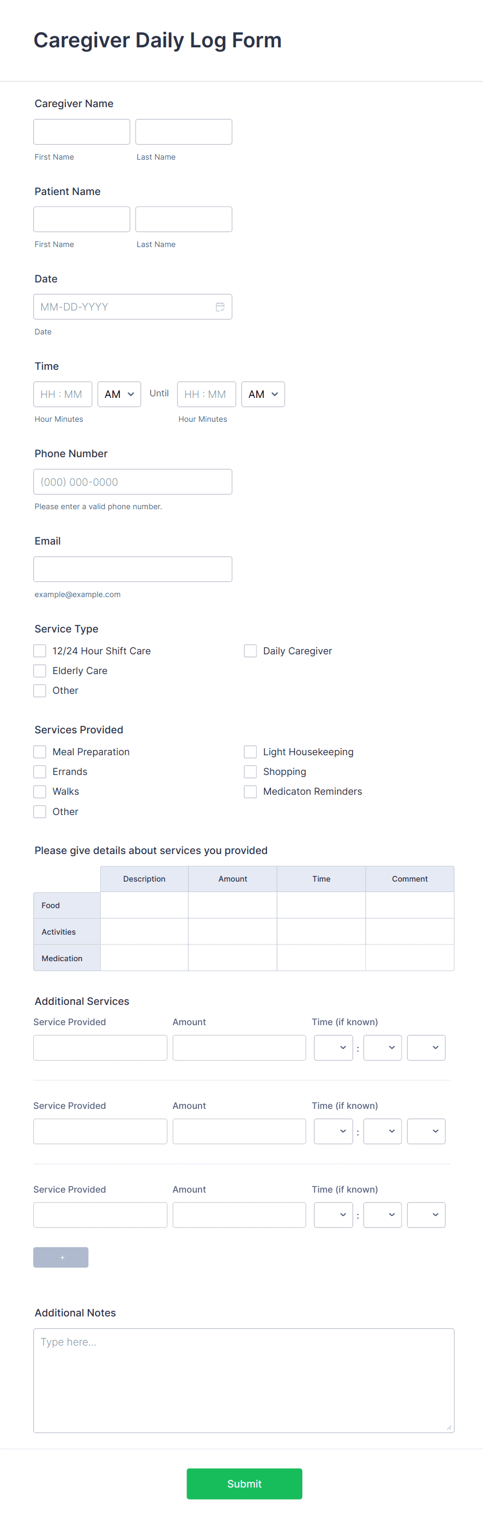Screen dimensions: 483x1525
Task: Open the AM dropdown after Until
Action: coord(262,394)
